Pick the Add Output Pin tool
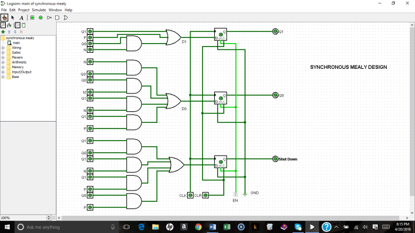This screenshot has height=233, width=415. tap(40, 18)
